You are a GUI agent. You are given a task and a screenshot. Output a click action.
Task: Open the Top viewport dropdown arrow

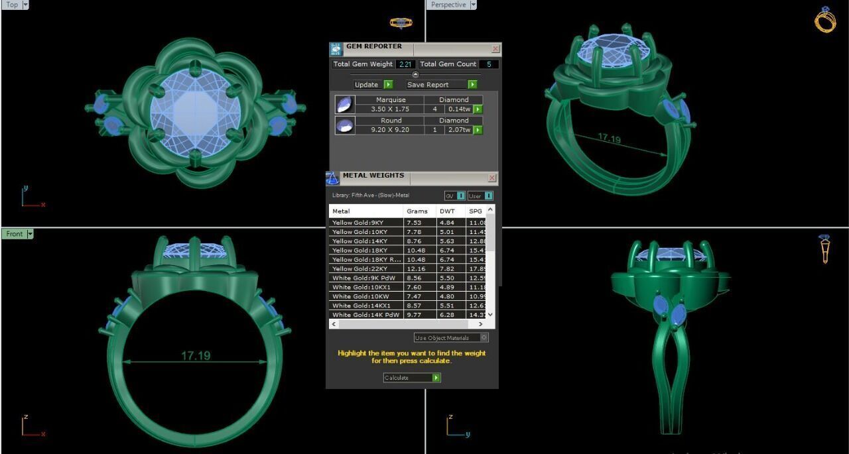tap(26, 5)
